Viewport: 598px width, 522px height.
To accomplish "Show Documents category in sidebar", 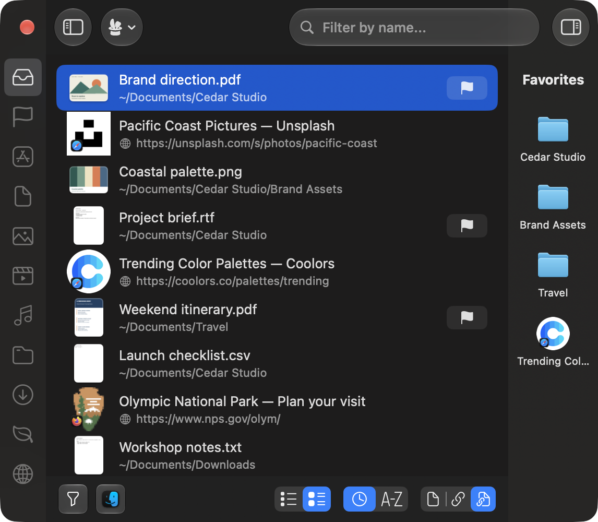I will click(x=23, y=196).
